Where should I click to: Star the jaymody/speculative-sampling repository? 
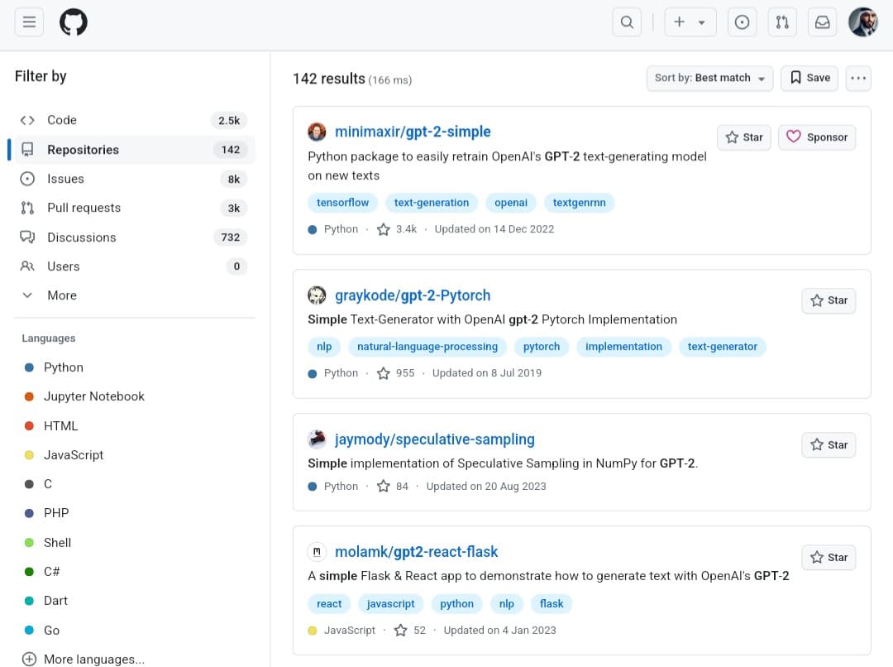829,444
